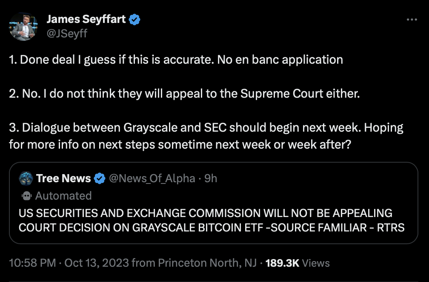Viewport: 429px width, 282px height.
Task: Click the @JSeyff handle
Action: 66,33
